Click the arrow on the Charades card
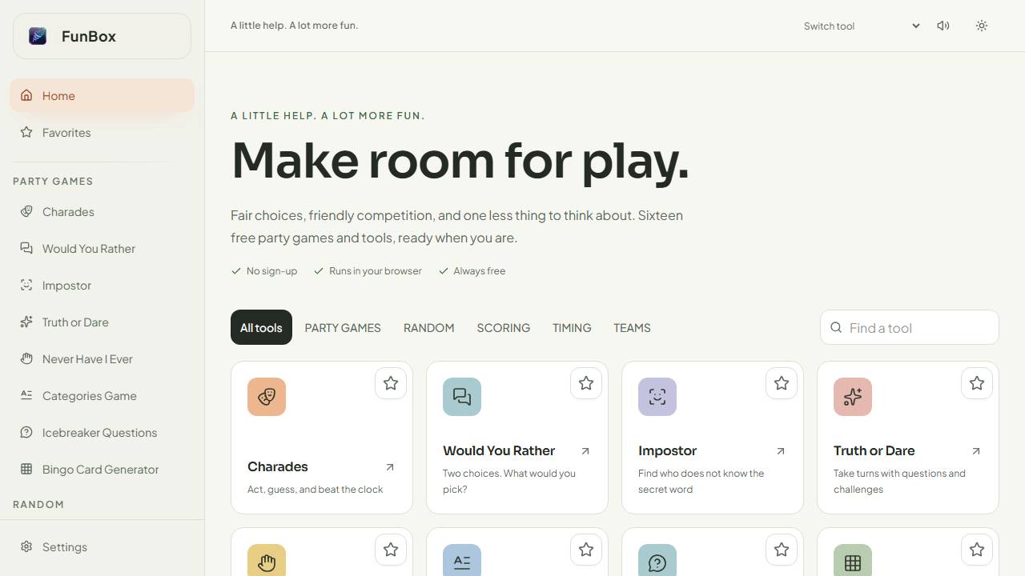Screen dimensions: 1025x576 pyautogui.click(x=390, y=467)
